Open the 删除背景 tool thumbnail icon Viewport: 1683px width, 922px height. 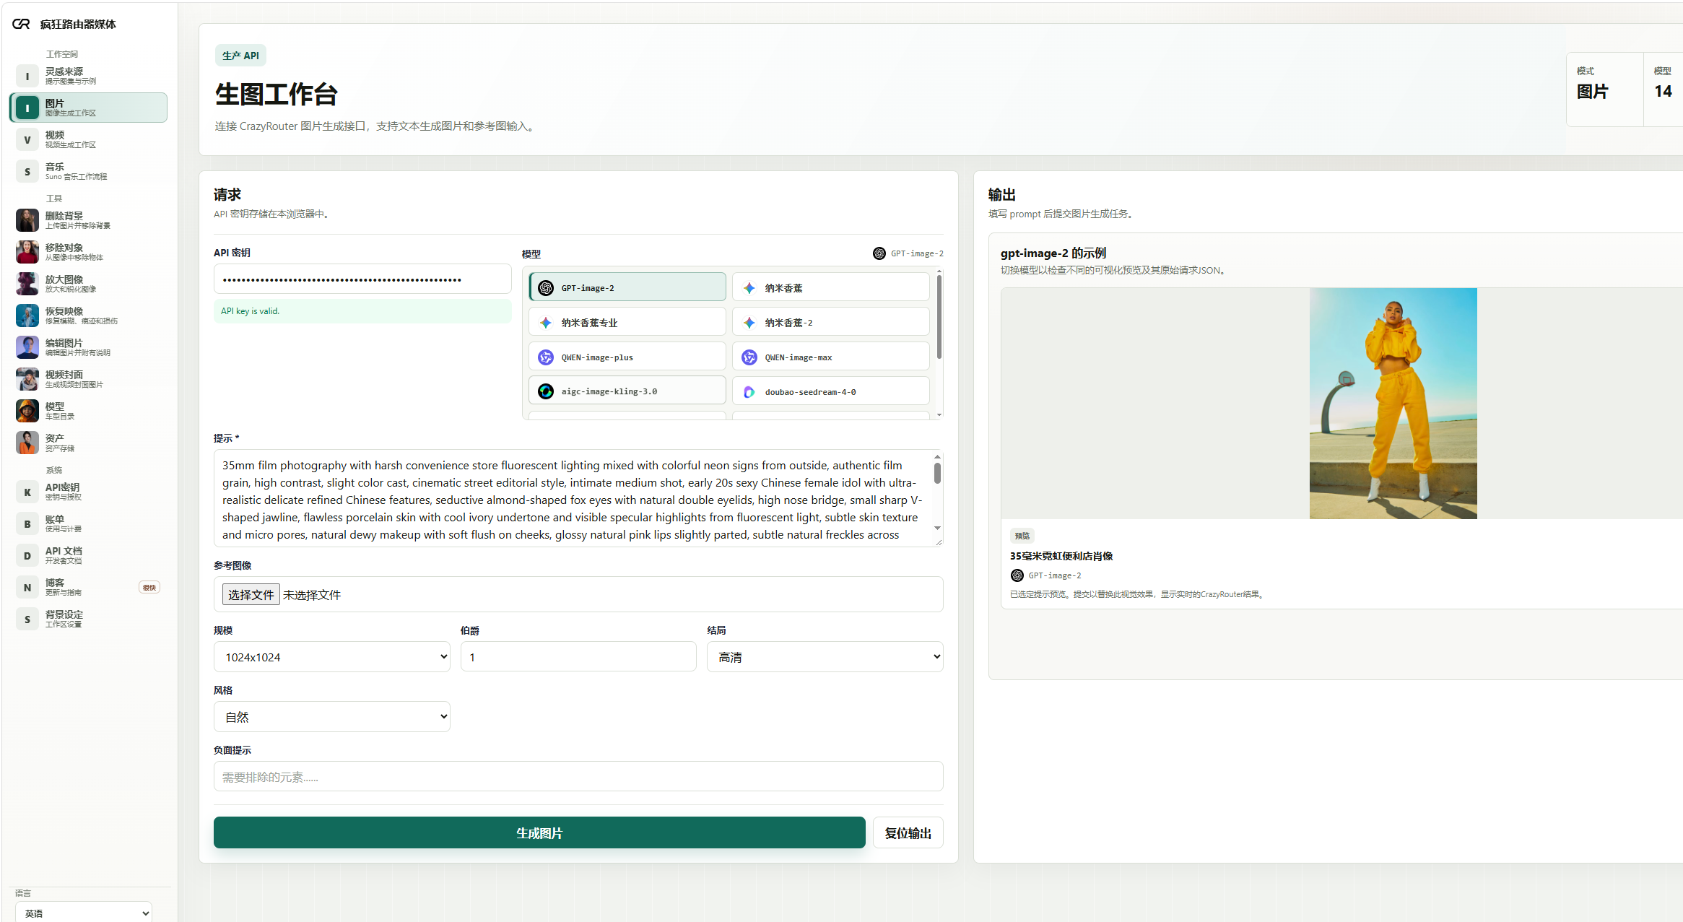click(27, 220)
